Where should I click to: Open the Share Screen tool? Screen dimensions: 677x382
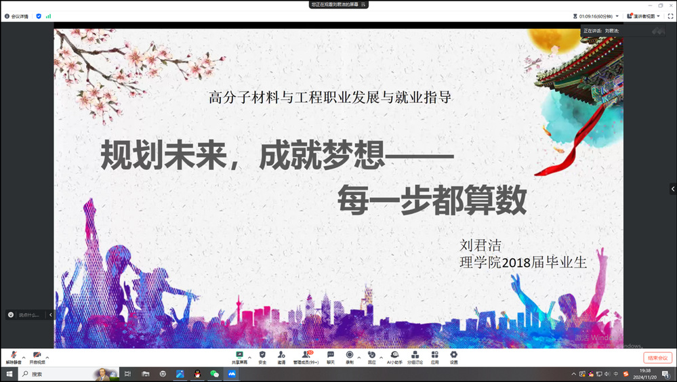click(239, 356)
